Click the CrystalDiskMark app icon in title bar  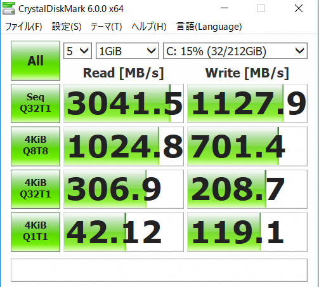pyautogui.click(x=9, y=8)
